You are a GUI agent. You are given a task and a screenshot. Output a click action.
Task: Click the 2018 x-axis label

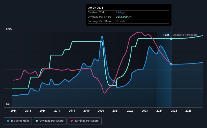(72, 111)
